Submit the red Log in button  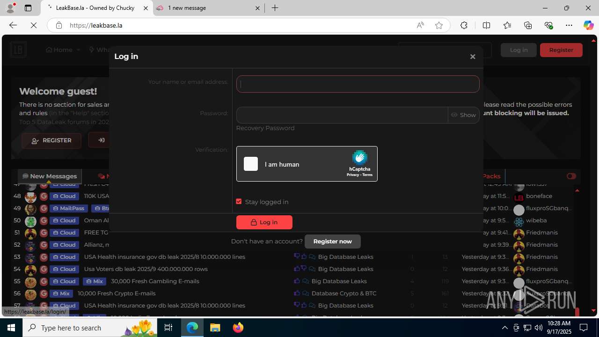click(264, 222)
